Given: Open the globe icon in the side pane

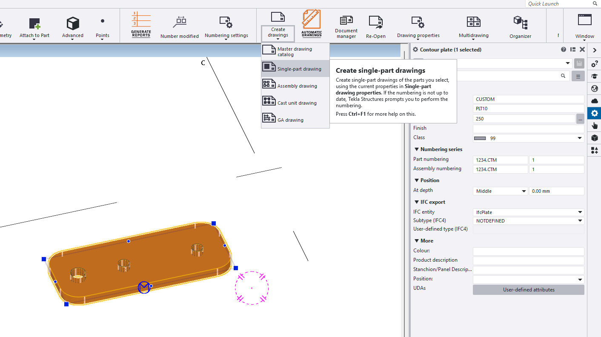Looking at the screenshot, I should click(595, 89).
